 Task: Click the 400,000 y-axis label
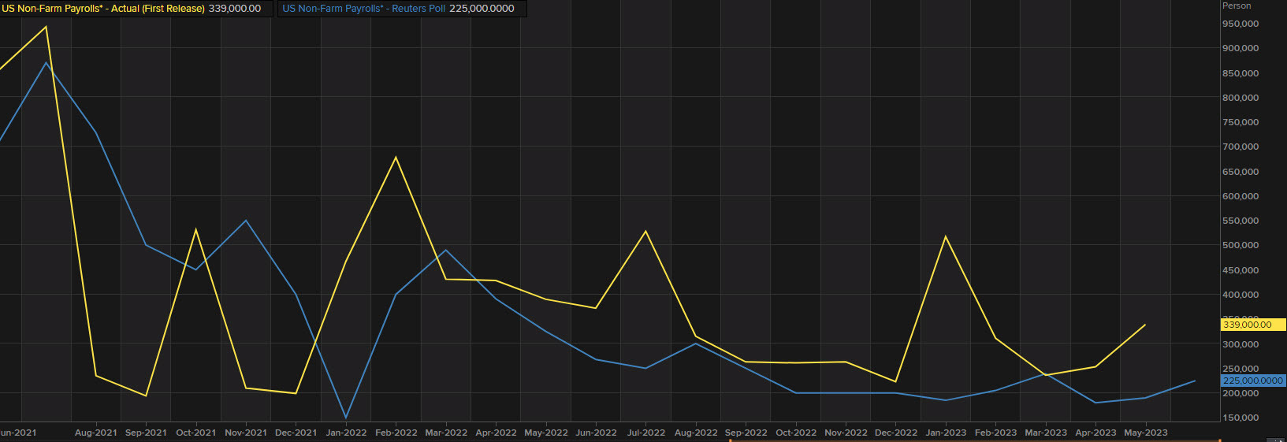coord(1241,295)
